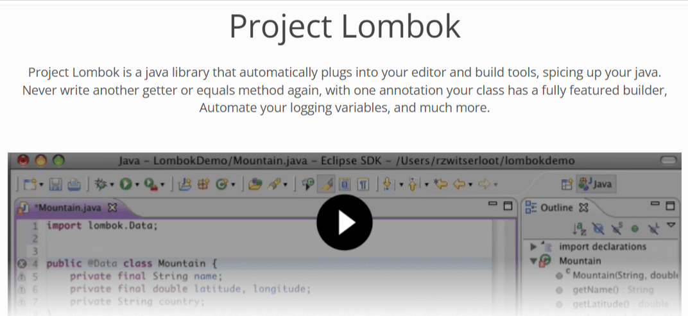Select the Outline view tab

click(556, 207)
